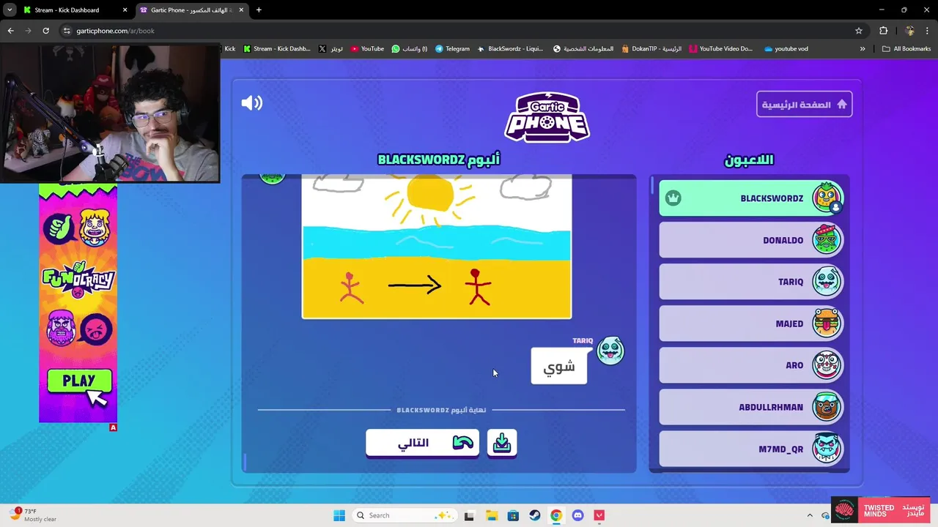938x527 pixels.
Task: Open the Chrome three-dot menu
Action: coord(928,31)
